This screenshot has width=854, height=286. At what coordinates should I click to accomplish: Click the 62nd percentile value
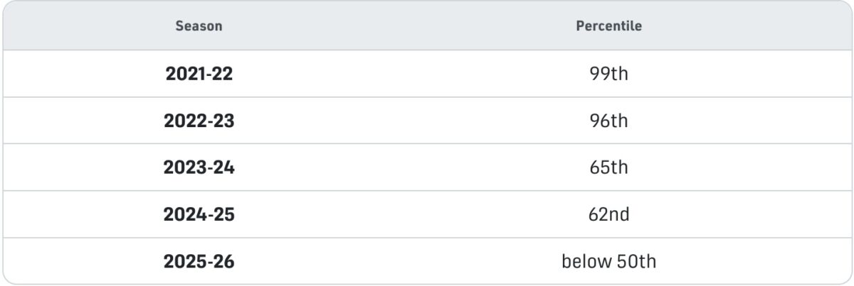click(608, 214)
